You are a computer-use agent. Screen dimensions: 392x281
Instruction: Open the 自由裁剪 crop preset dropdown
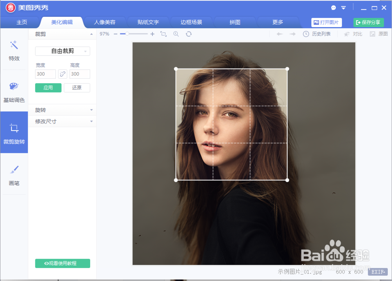(63, 51)
